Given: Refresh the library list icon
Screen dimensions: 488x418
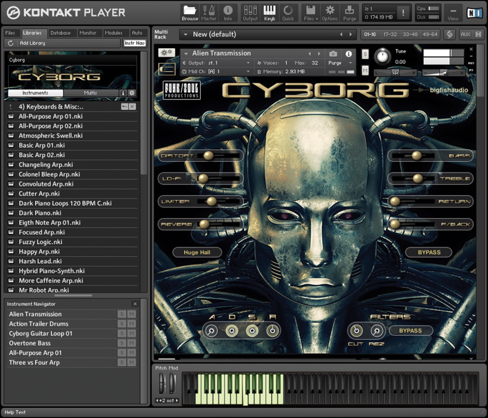Looking at the screenshot, I should coord(11,43).
